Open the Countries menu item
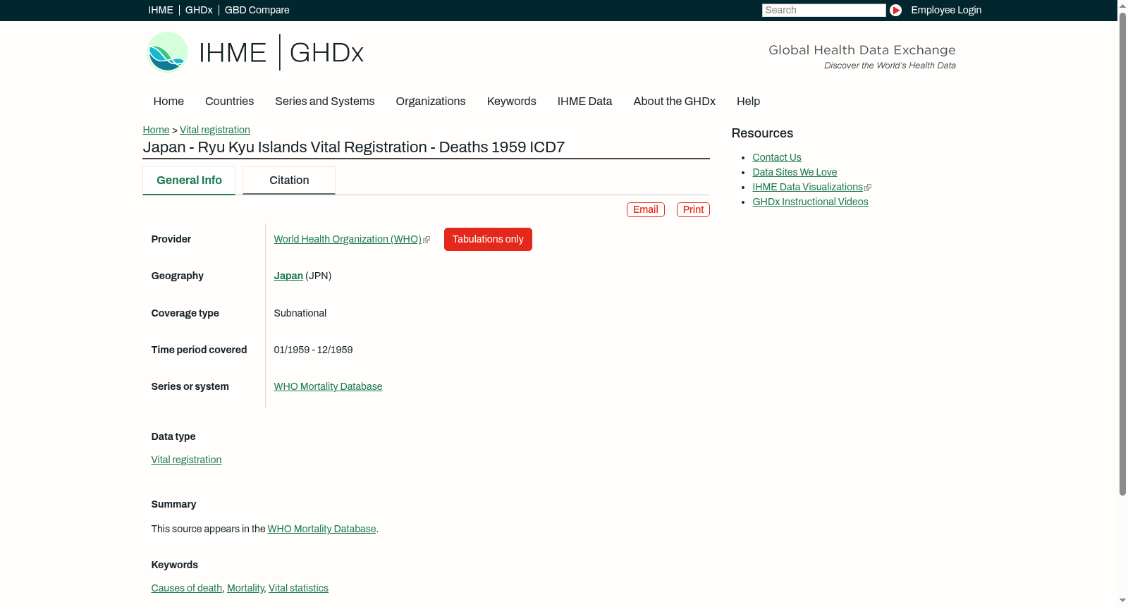 (x=229, y=102)
